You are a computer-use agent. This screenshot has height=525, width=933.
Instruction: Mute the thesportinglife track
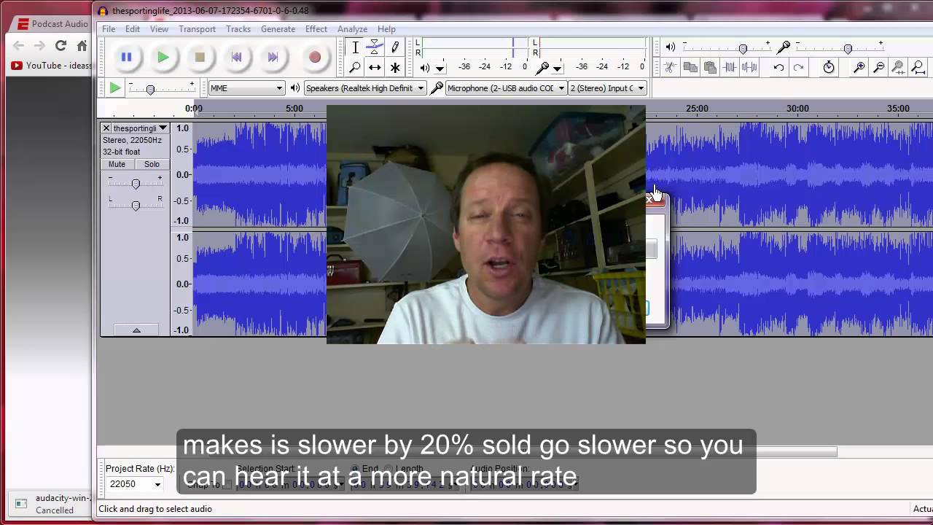(x=117, y=164)
